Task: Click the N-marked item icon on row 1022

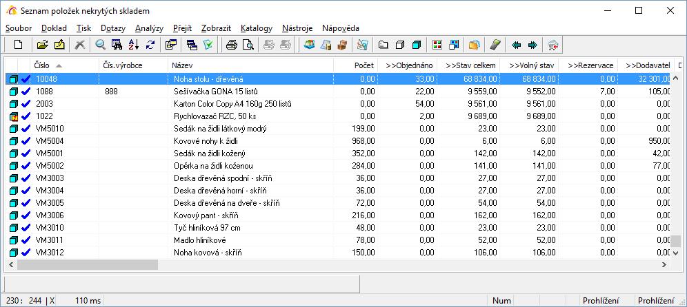Action: 14,116
